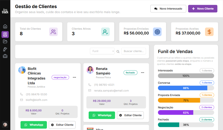Click the Novo Interessado button
223x130 pixels.
[x=168, y=9]
